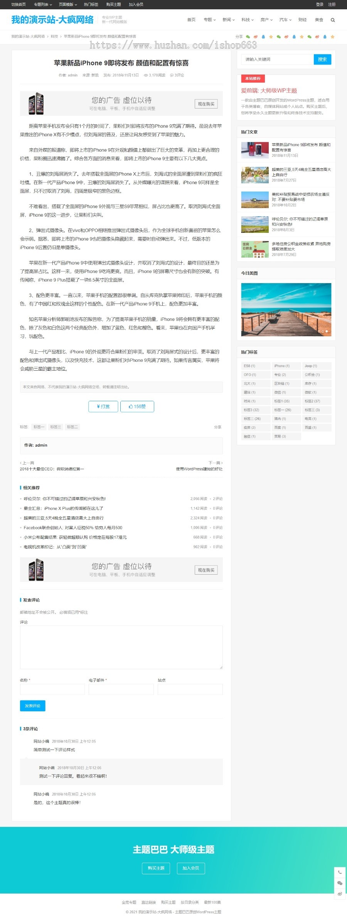Open the 爱前端: 大师级WP主题 sidebar link
The width and height of the screenshot is (347, 921).
tap(269, 91)
